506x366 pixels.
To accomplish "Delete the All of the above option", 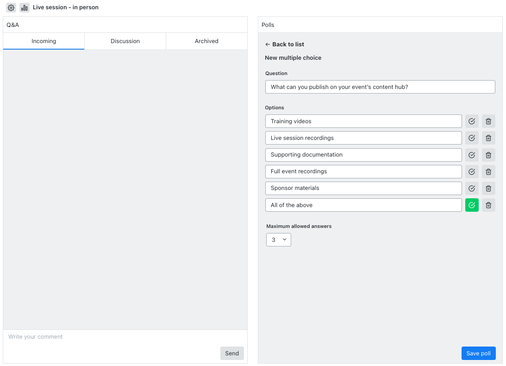I will tap(488, 205).
